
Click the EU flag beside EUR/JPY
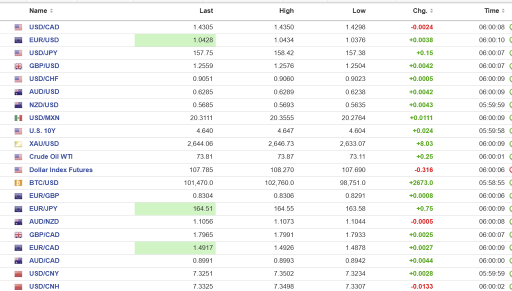[x=18, y=209]
